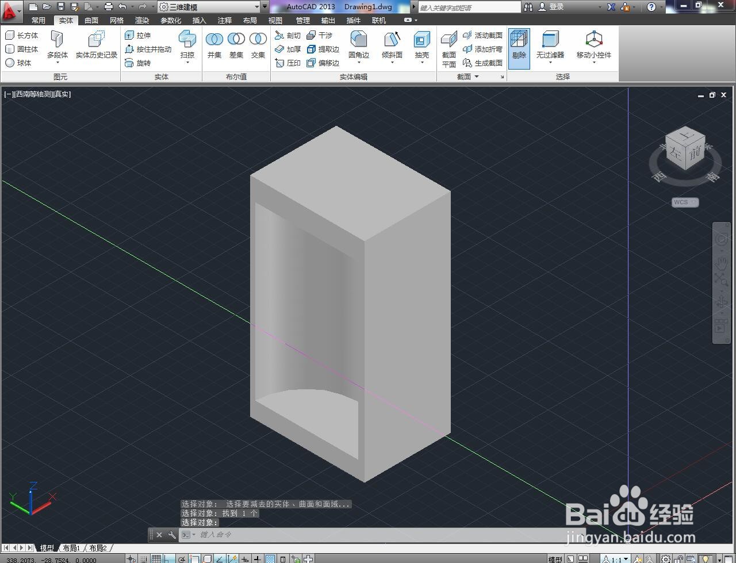Click the 西南等轴测 view control label

[33, 94]
